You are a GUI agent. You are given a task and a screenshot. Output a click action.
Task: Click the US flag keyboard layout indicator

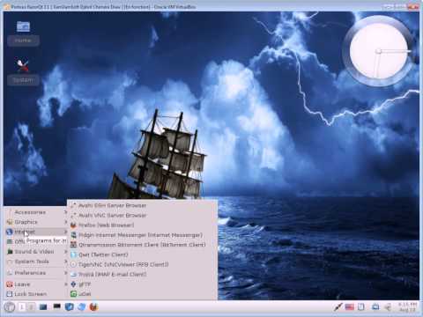pos(349,307)
